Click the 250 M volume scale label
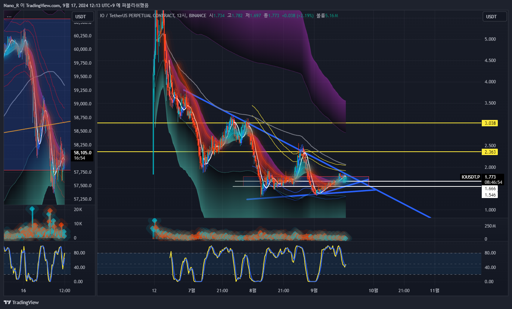Viewport: 512px width, 309px height. pos(490,226)
